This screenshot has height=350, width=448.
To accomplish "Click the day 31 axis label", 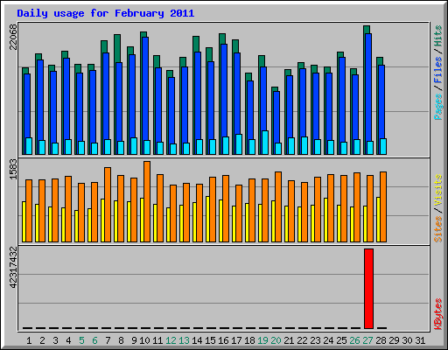I will (420, 340).
